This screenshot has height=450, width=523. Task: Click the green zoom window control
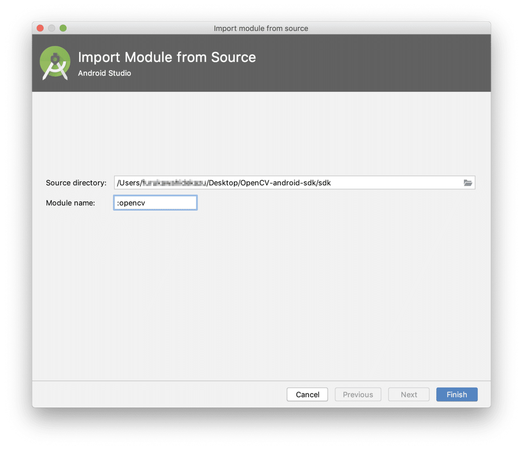pyautogui.click(x=63, y=28)
